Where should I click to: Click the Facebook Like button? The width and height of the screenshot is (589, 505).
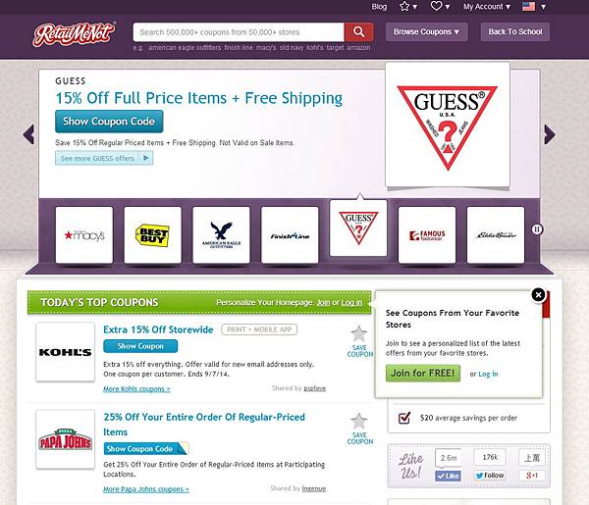(x=449, y=476)
